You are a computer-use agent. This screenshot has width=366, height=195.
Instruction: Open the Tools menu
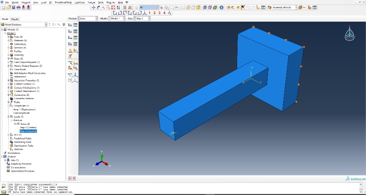(101, 2)
